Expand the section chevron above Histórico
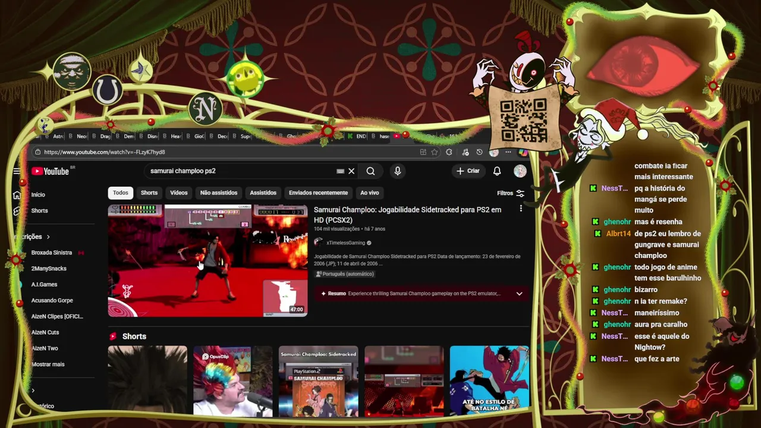Screen dimensions: 761x428 (x=33, y=391)
